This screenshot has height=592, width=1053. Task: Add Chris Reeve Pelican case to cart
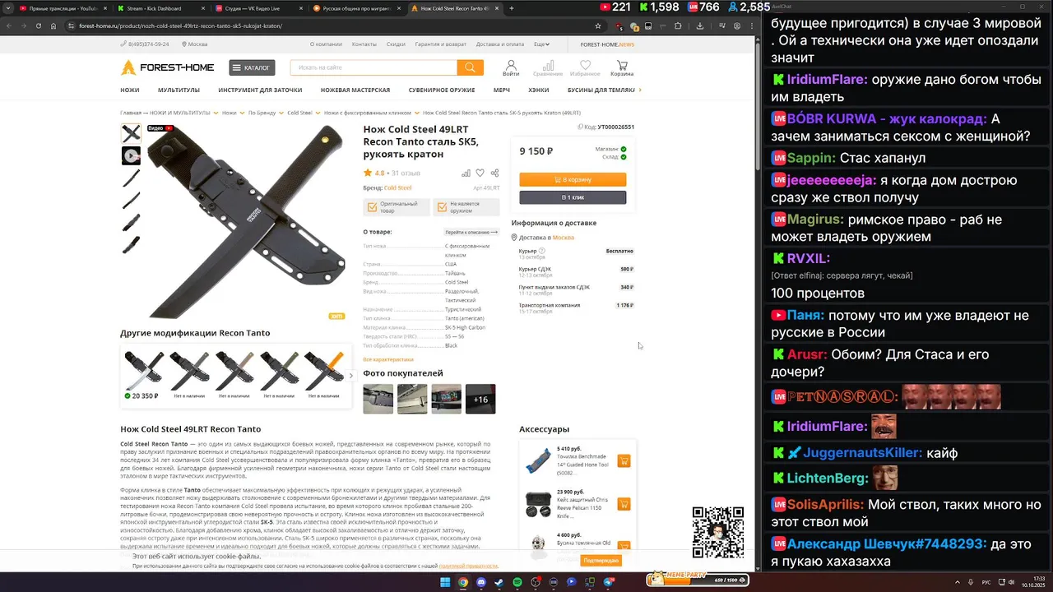coord(624,504)
